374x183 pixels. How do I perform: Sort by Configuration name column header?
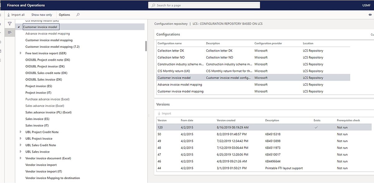[x=170, y=43]
